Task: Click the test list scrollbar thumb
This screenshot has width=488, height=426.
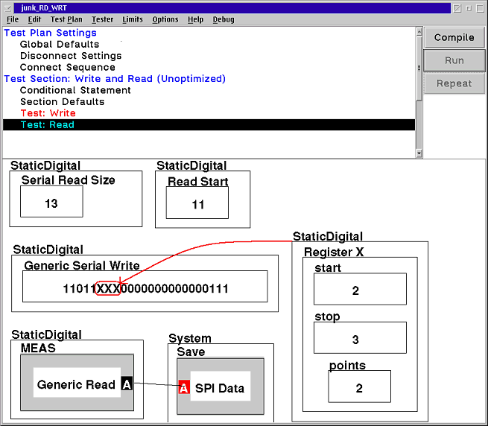Action: coord(419,68)
